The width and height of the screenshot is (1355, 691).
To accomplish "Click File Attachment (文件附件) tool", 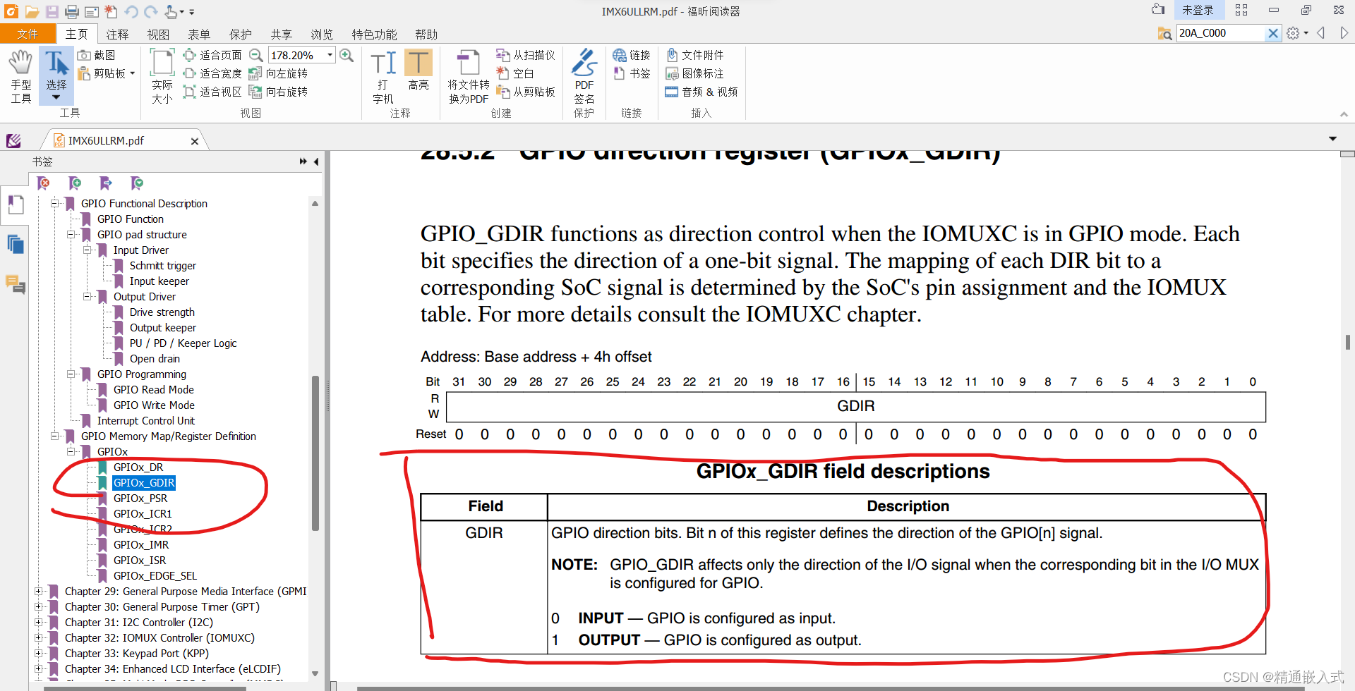I will click(694, 55).
